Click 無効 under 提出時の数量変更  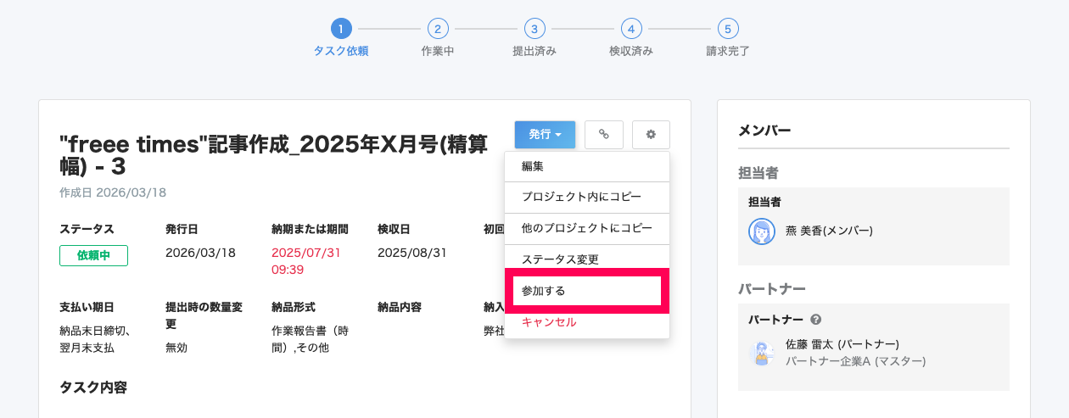[176, 348]
